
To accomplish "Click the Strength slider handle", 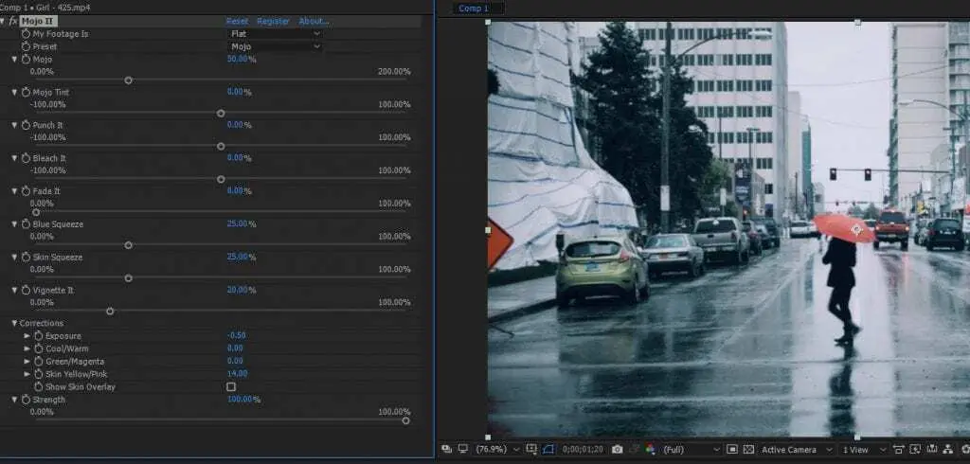I will pos(405,420).
